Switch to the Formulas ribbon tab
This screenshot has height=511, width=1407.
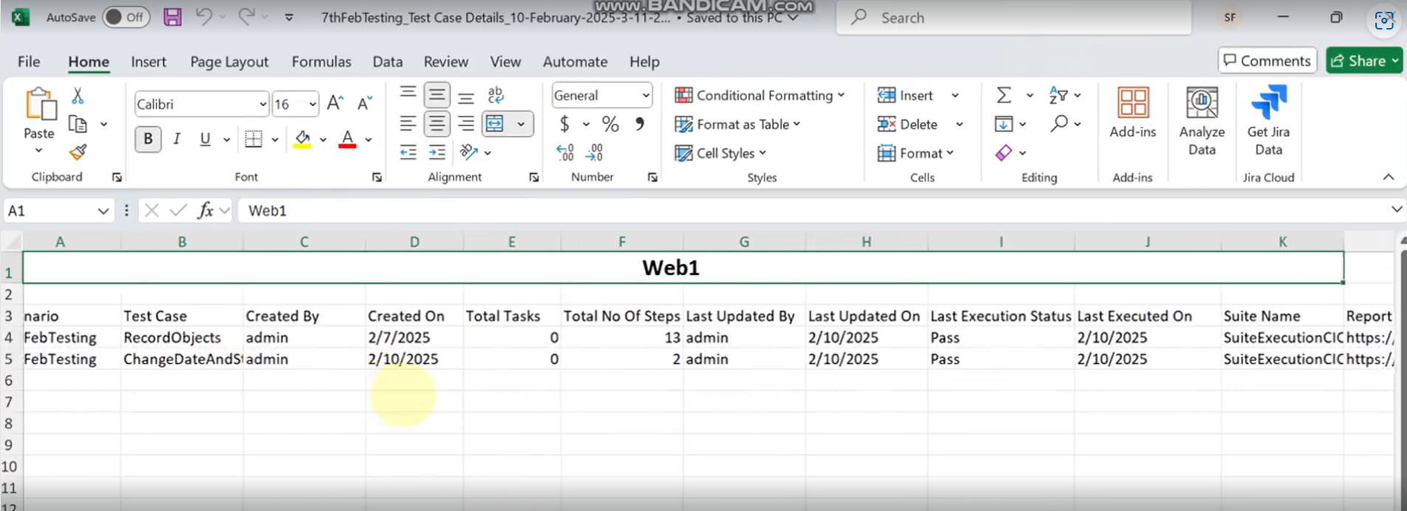[322, 62]
